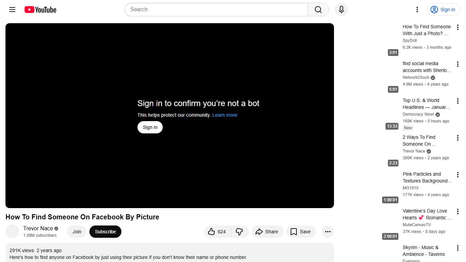Start a voice search with the microphone icon

[341, 10]
